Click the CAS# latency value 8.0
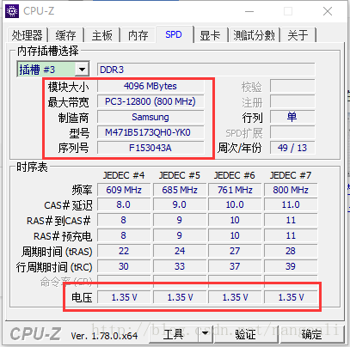This screenshot has height=347, width=350. click(x=124, y=205)
